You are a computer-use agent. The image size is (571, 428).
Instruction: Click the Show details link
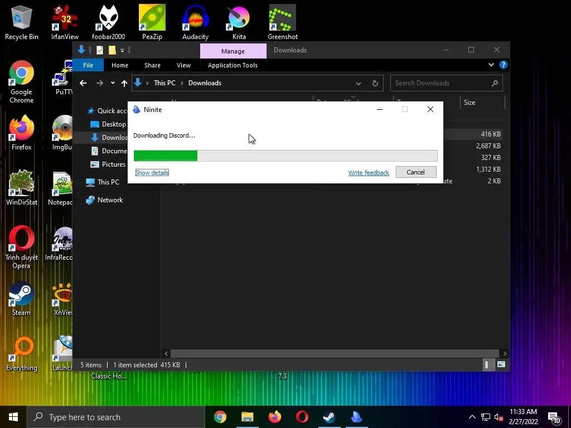[x=152, y=173]
